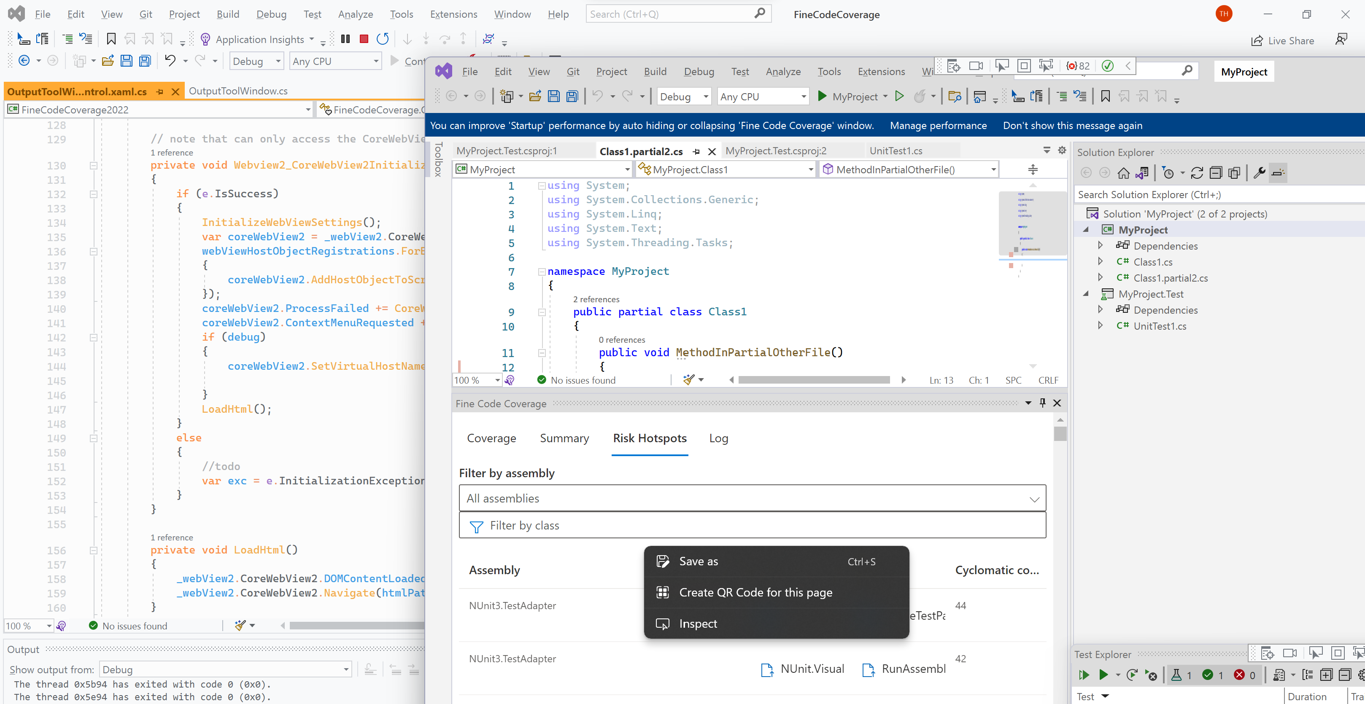Viewport: 1365px width, 704px height.
Task: Click the Search Solution Explorer input field
Action: coord(1214,194)
